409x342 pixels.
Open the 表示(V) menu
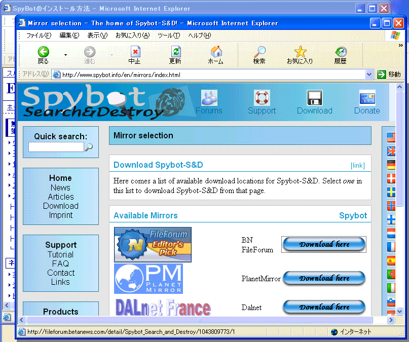coord(97,35)
